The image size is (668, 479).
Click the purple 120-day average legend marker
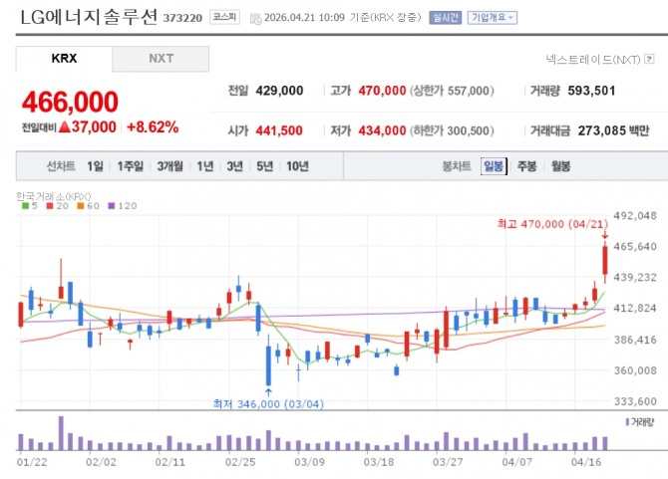click(112, 206)
